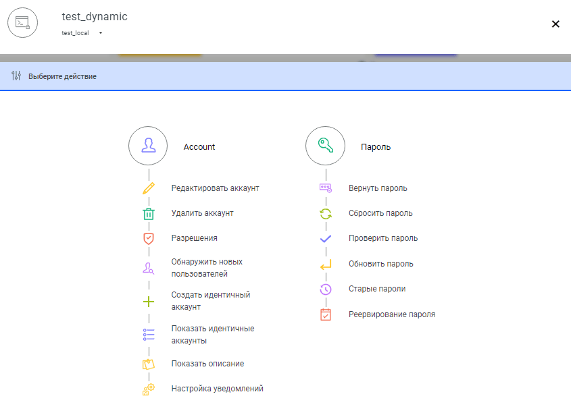Choose Создать идентичный аккаунт
The image size is (571, 415).
[x=211, y=301]
